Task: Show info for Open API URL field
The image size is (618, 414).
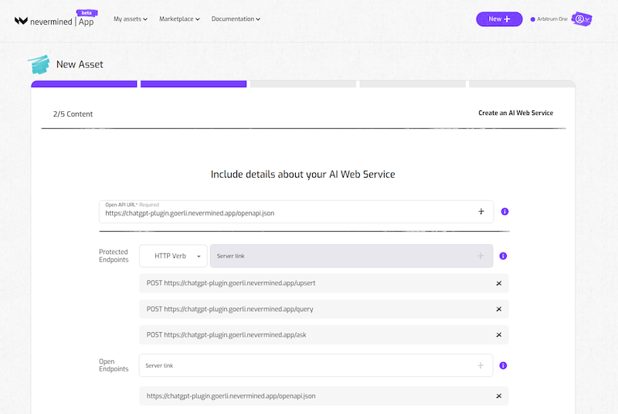Action: pos(504,212)
